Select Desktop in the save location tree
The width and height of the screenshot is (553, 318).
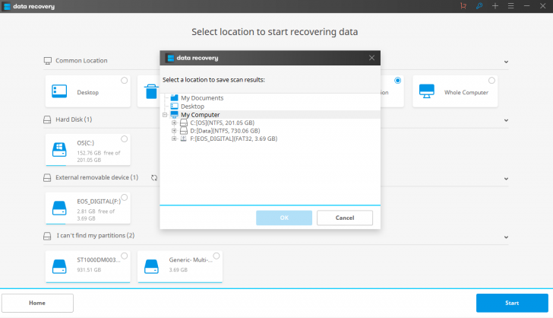193,107
